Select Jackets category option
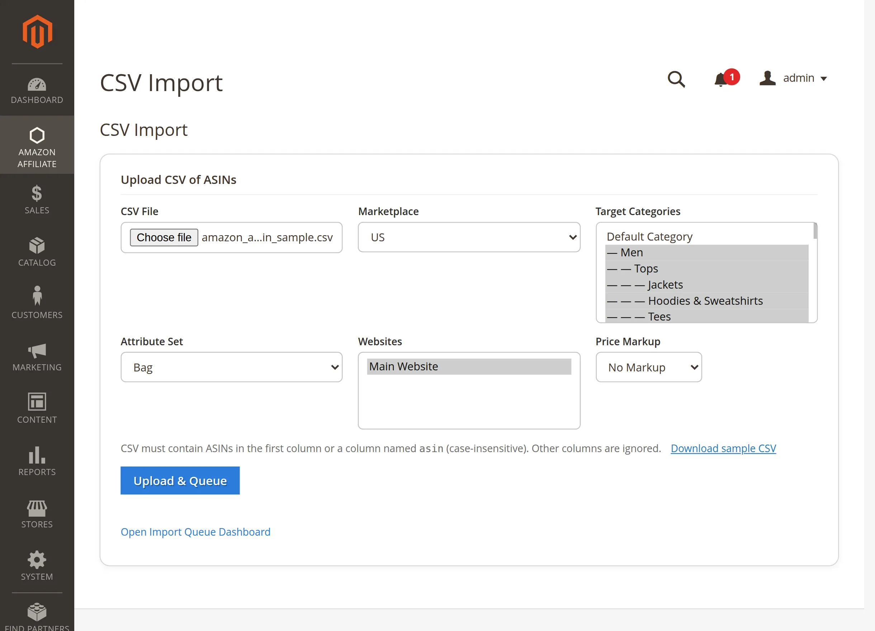 click(707, 285)
